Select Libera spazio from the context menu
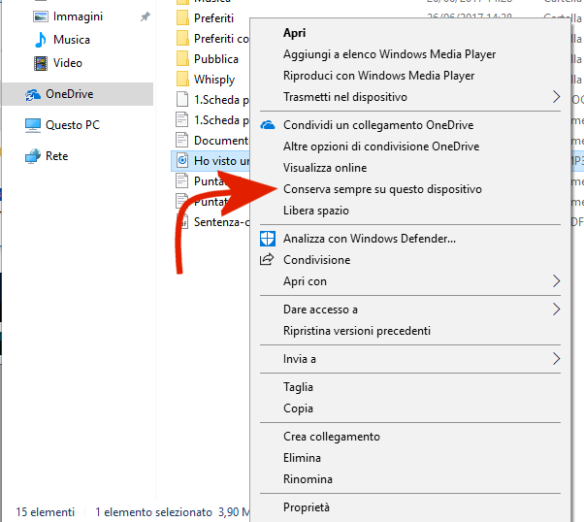 click(x=316, y=211)
